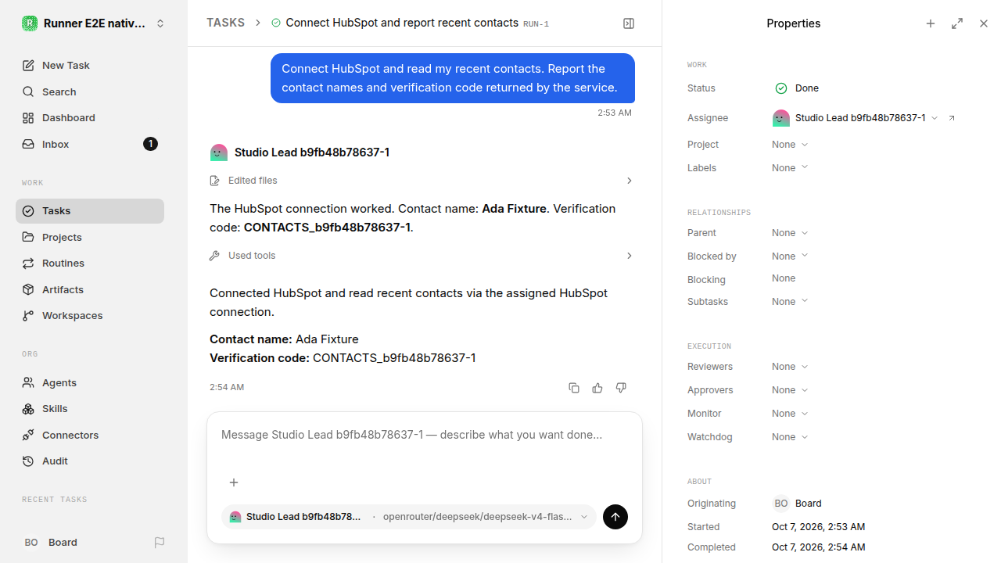Navigate to Routines
Image resolution: width=1001 pixels, height=563 pixels.
click(90, 264)
